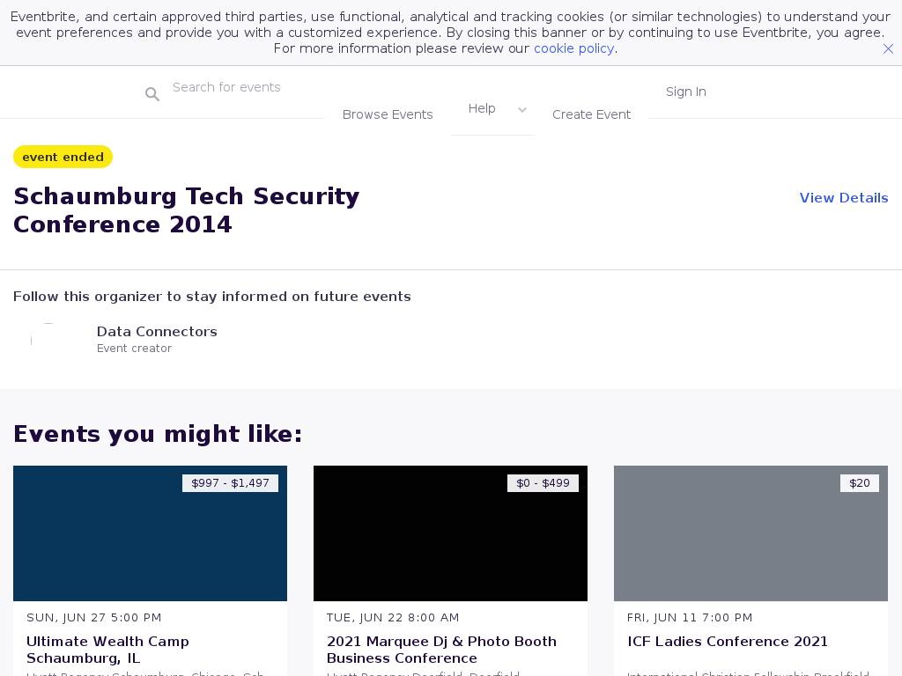Click 2021 Marquee Dj & Photo Booth title
Screen dimensions: 902x676
441,650
